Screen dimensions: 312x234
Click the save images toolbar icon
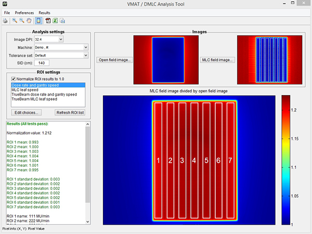tap(62, 21)
